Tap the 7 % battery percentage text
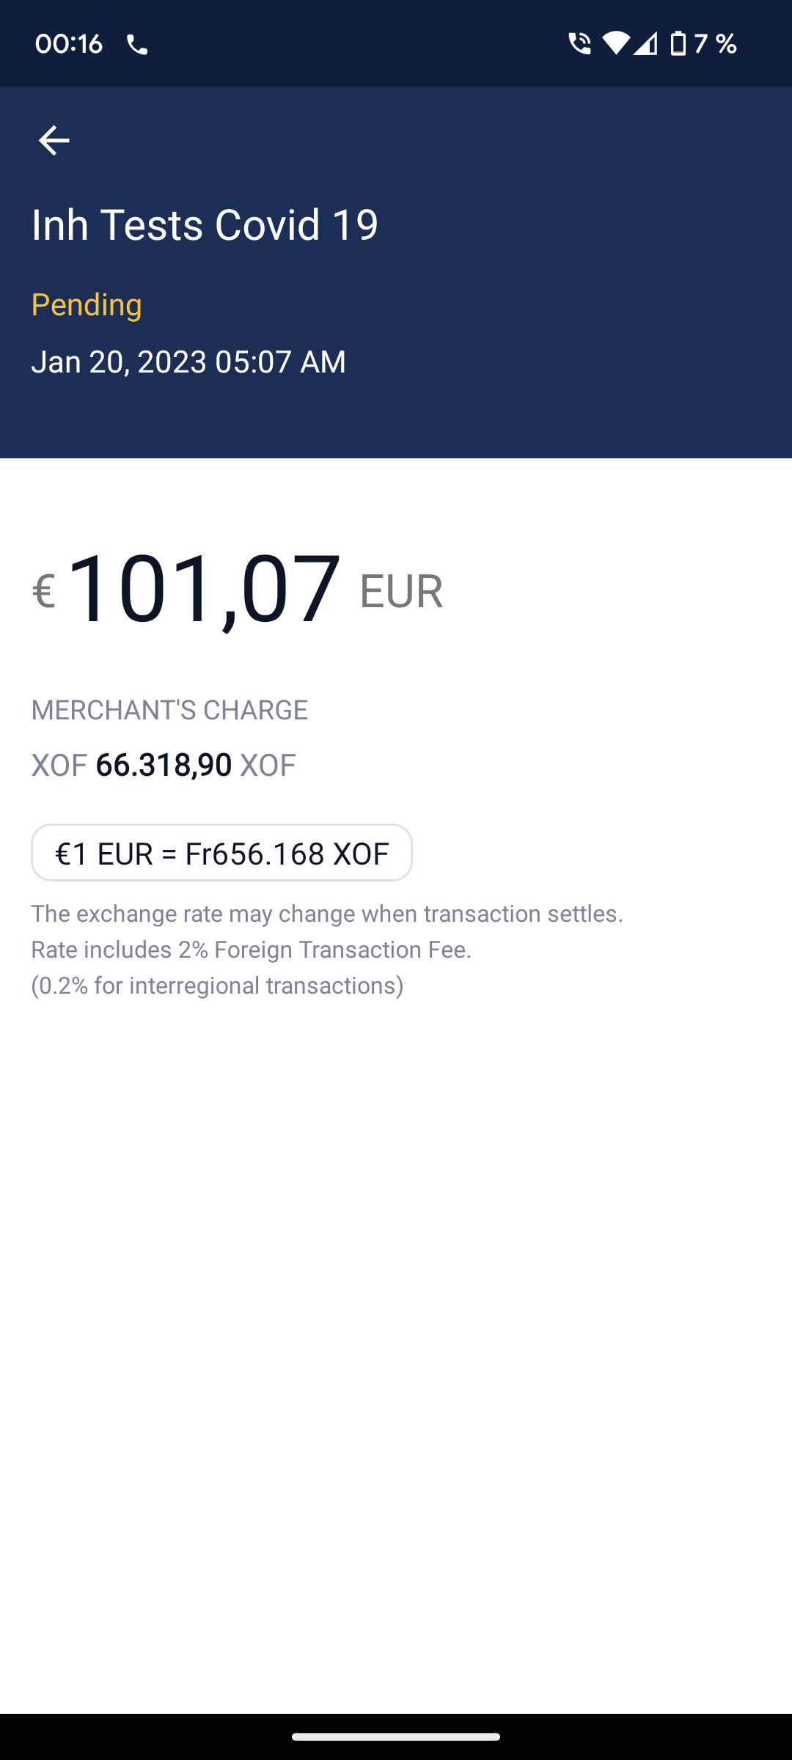 click(715, 44)
